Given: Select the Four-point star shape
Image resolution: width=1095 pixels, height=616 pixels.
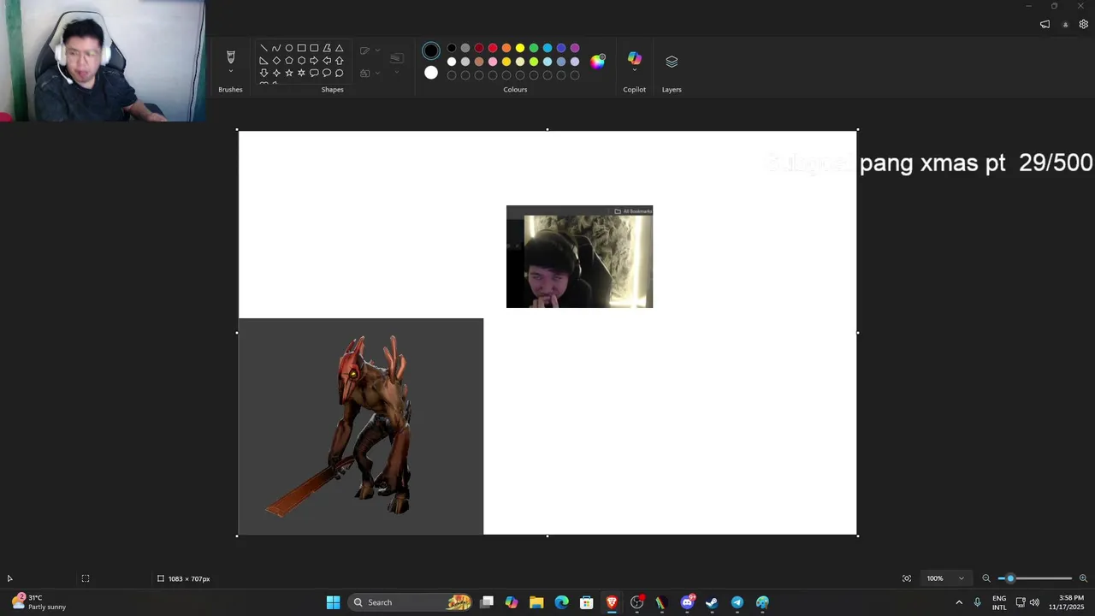Looking at the screenshot, I should (276, 73).
